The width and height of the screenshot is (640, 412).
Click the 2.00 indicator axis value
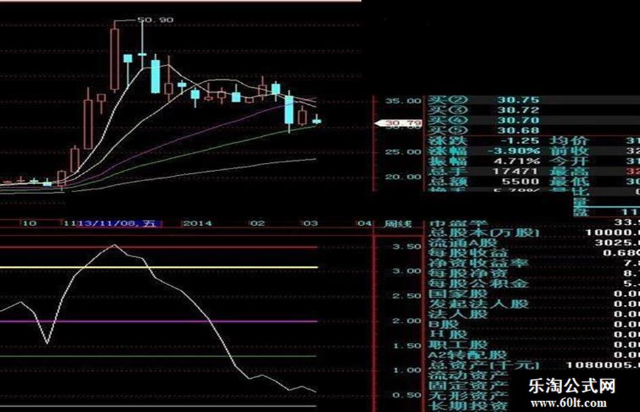(x=407, y=321)
